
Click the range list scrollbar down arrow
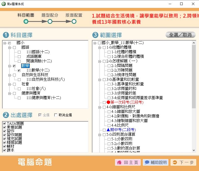pyautogui.click(x=194, y=150)
